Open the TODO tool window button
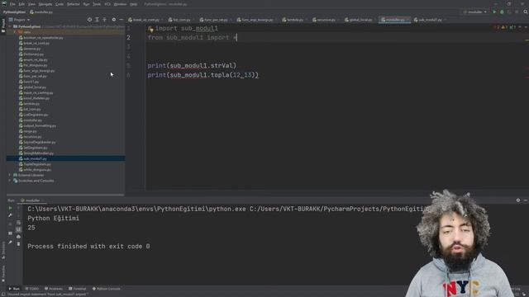 click(32, 289)
